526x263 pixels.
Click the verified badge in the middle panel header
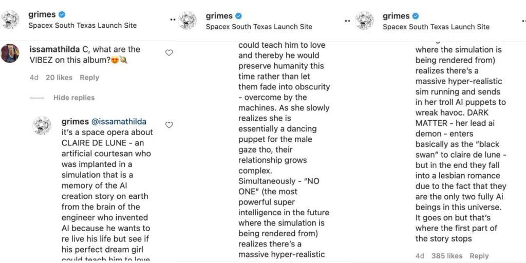pyautogui.click(x=238, y=16)
